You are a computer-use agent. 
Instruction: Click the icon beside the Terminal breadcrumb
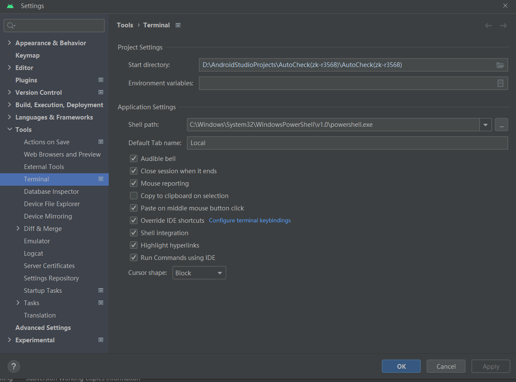point(177,25)
